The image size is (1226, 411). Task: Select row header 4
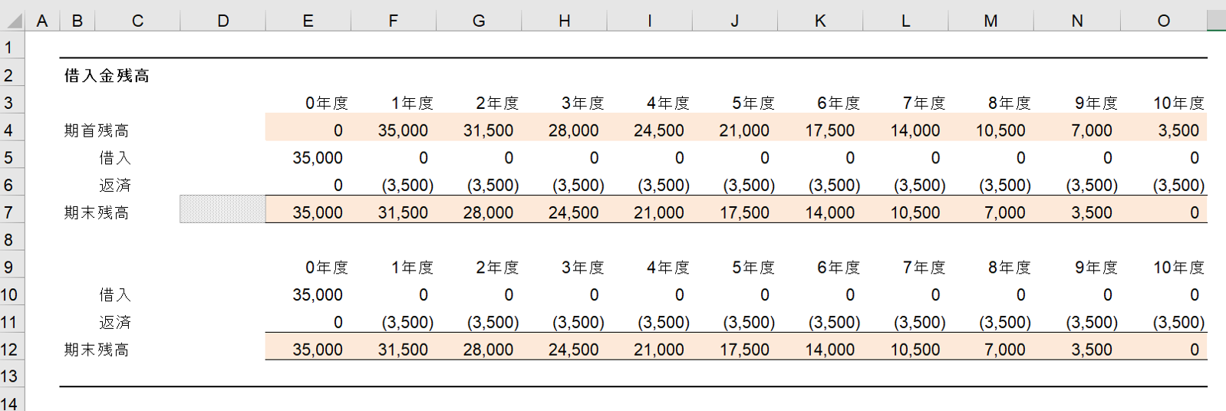click(x=9, y=130)
